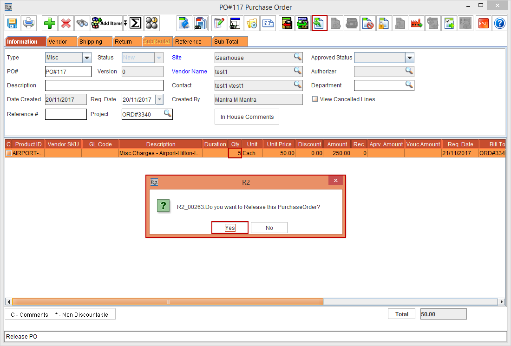Open the Add Items dropdown arrow
The width and height of the screenshot is (511, 346).
click(125, 23)
